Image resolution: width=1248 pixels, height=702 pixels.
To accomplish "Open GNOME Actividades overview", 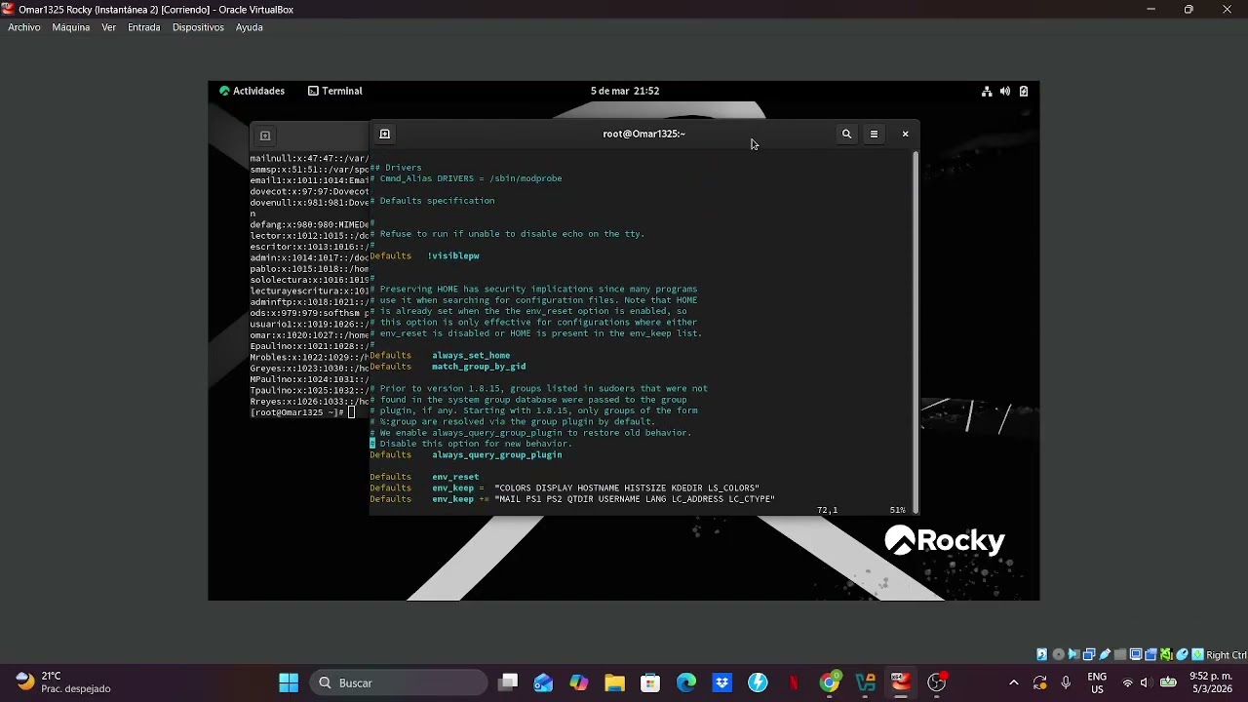I will [252, 91].
